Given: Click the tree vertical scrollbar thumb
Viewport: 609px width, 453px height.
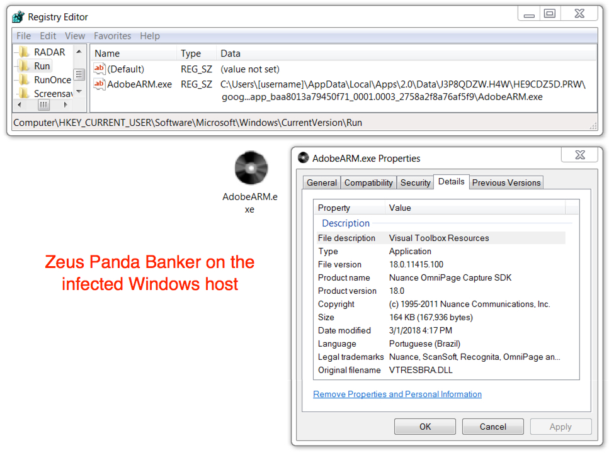Looking at the screenshot, I should 79,74.
